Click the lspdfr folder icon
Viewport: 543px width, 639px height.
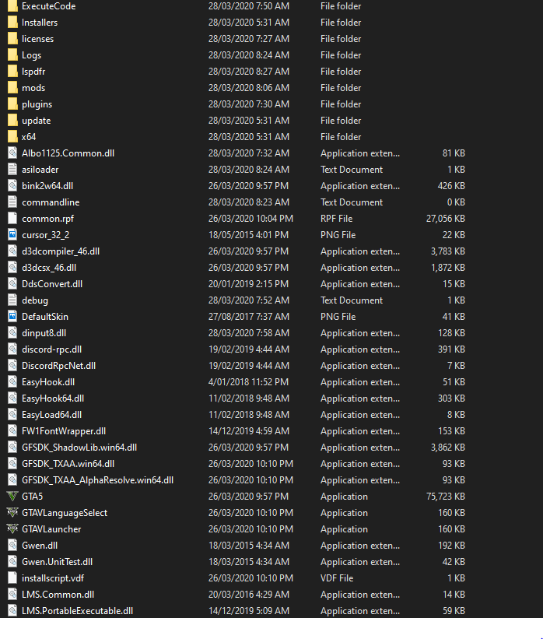(12, 72)
